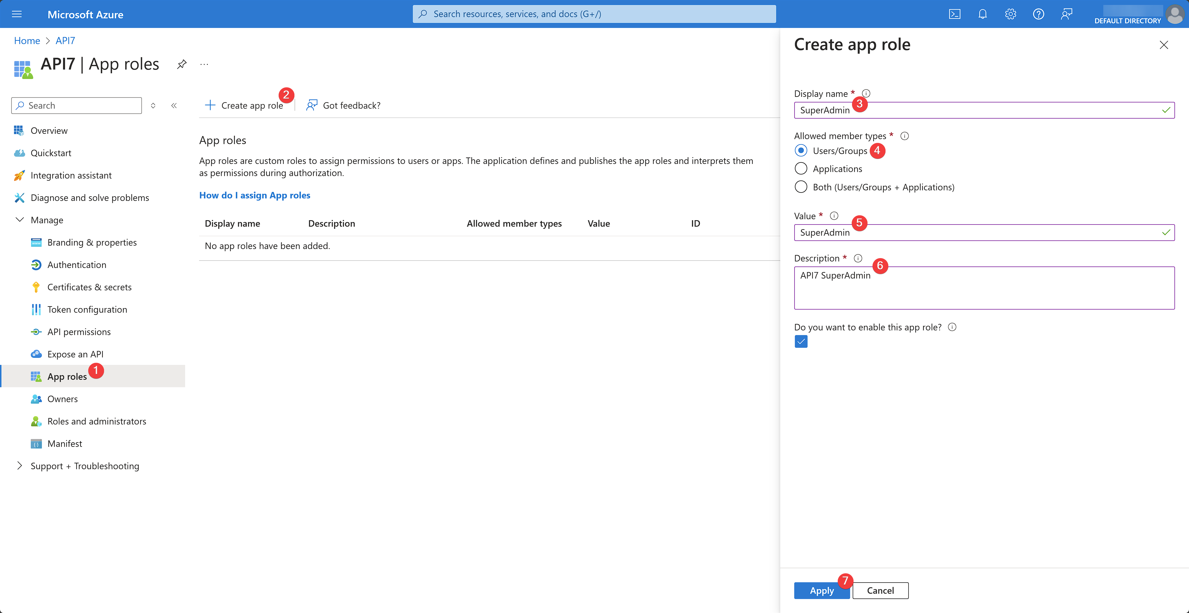Viewport: 1189px width, 613px height.
Task: Go to Home breadcrumb link
Action: point(27,41)
